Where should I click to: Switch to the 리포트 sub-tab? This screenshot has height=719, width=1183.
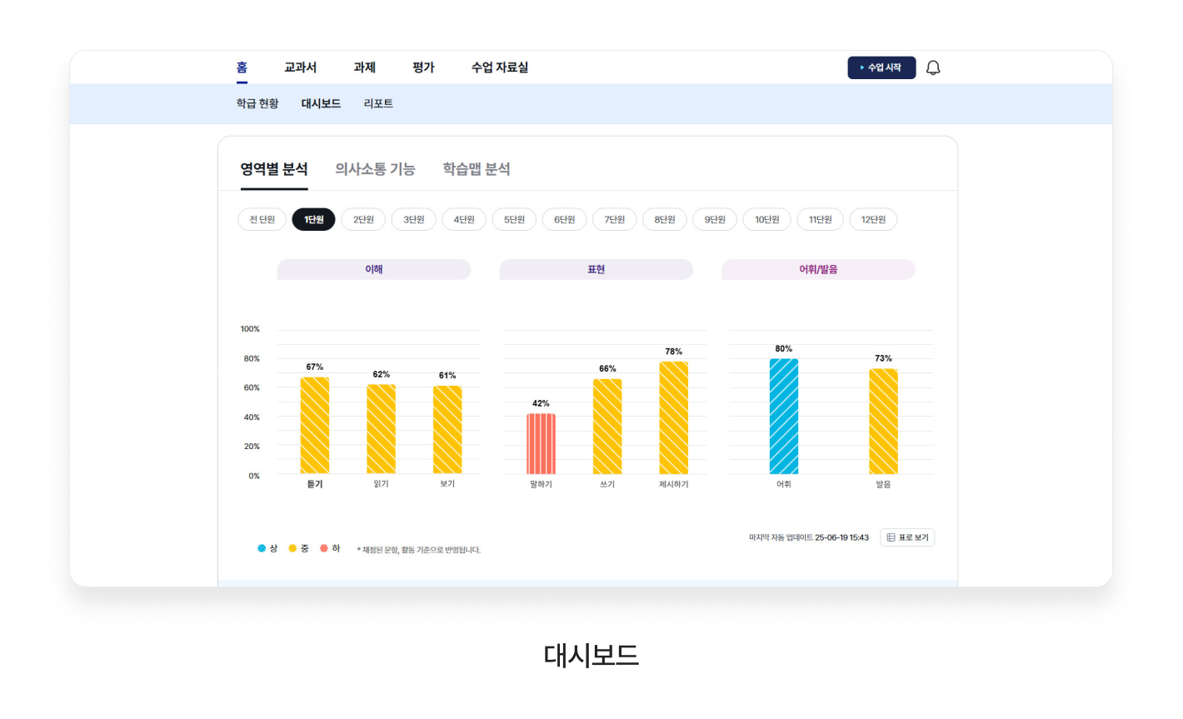(x=378, y=103)
